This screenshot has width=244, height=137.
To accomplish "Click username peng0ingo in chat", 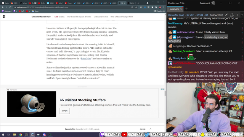I will coord(180,46).
